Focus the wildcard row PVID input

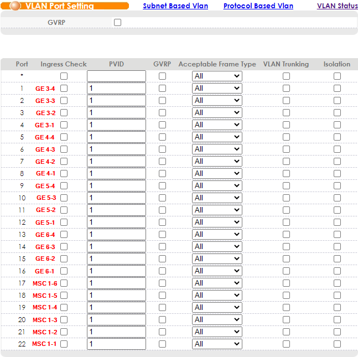[x=116, y=76]
